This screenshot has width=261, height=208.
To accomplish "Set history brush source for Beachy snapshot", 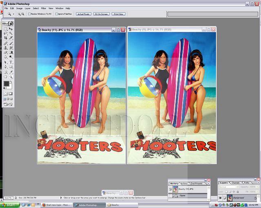I will click(170, 189).
